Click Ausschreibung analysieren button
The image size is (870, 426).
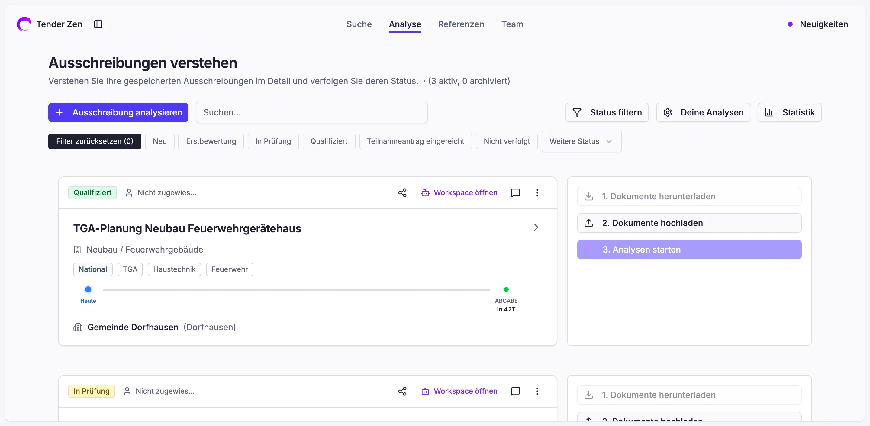(x=118, y=112)
